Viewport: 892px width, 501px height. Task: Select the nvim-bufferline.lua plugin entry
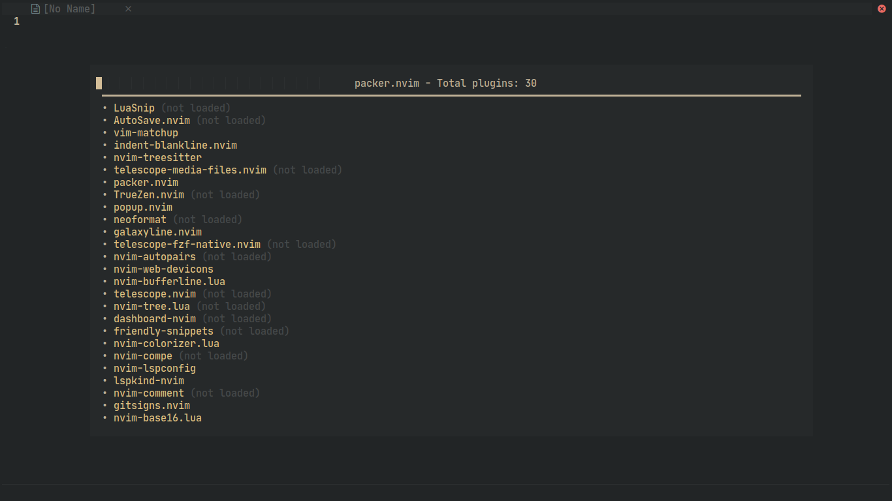tap(169, 281)
